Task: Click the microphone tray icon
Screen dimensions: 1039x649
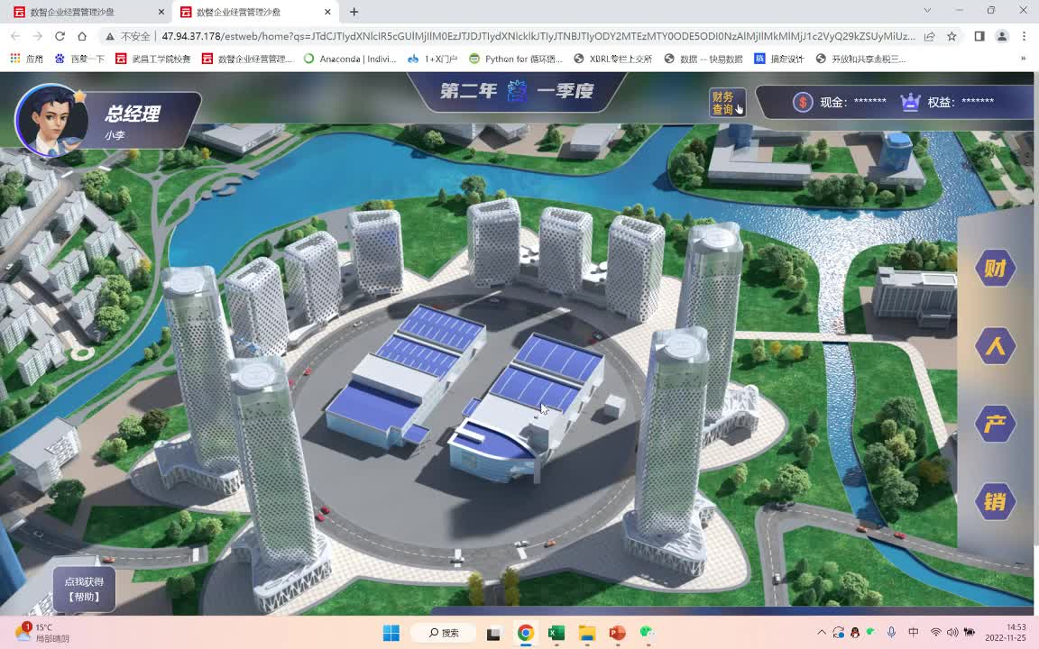Action: [891, 633]
